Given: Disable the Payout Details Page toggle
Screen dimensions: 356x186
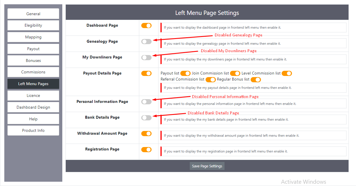Looking at the screenshot, I should click(146, 73).
